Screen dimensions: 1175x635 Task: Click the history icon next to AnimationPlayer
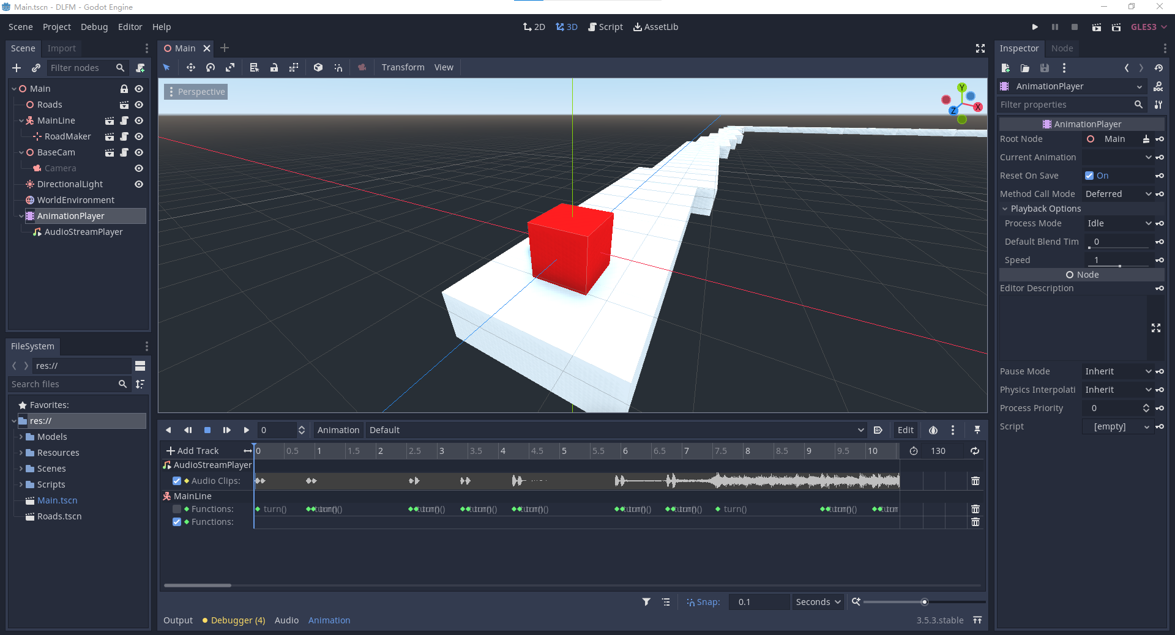coord(1158,68)
